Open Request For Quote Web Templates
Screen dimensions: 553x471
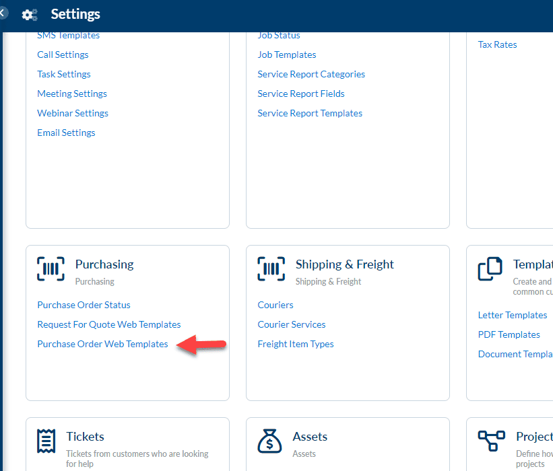(109, 324)
